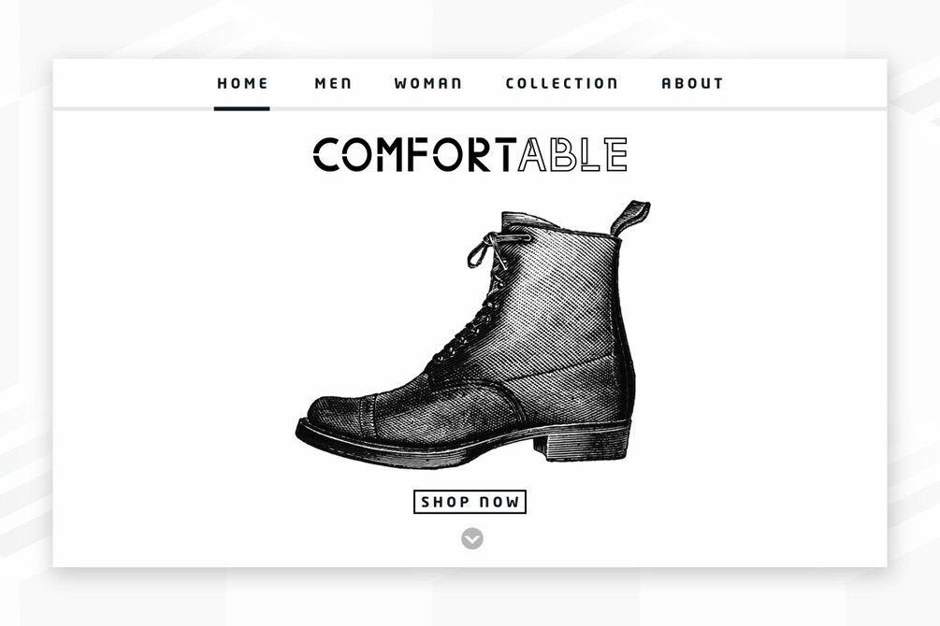Click the divider line below ABOUT
Screen dimensions: 940x626
[692, 108]
